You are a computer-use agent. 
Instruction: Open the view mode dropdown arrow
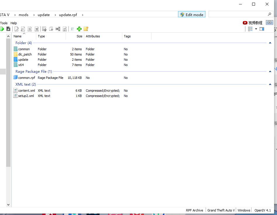click(256, 29)
